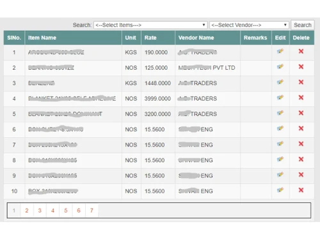
Task: Click the edit pencil in row 7
Action: pyautogui.click(x=280, y=144)
